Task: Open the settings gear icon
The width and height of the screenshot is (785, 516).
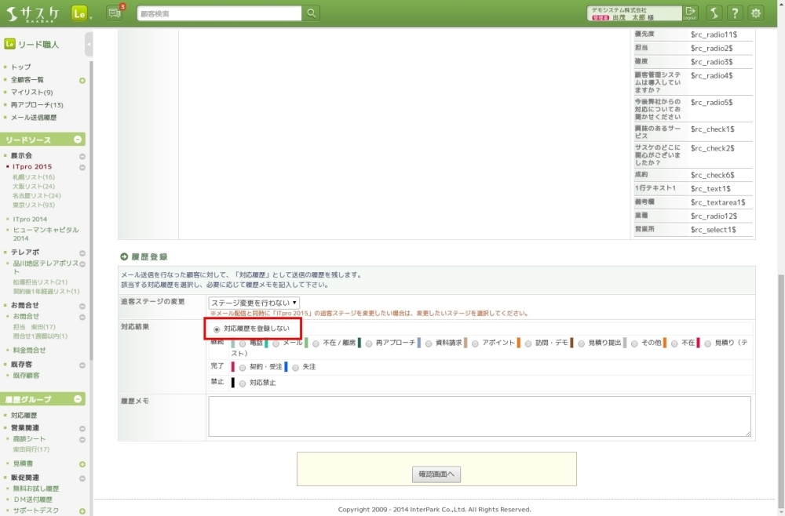Action: click(756, 13)
